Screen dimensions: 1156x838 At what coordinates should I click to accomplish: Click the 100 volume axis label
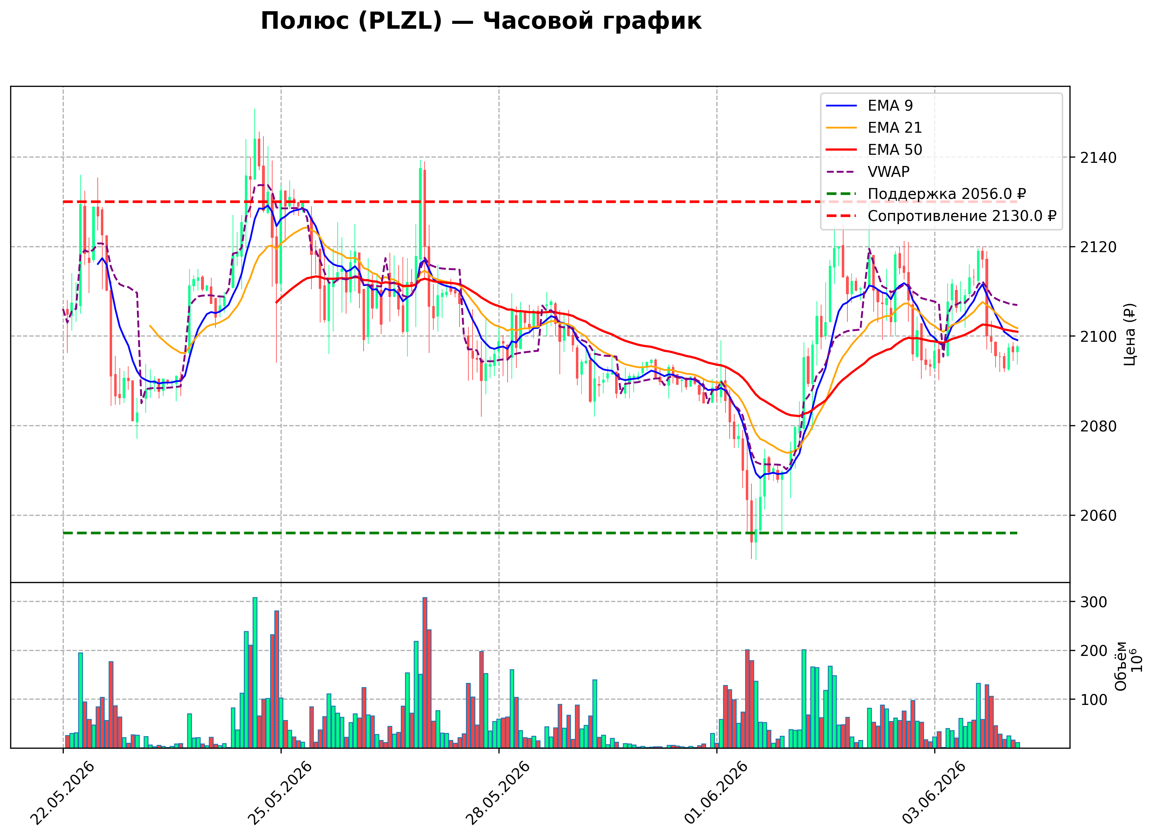point(1094,700)
